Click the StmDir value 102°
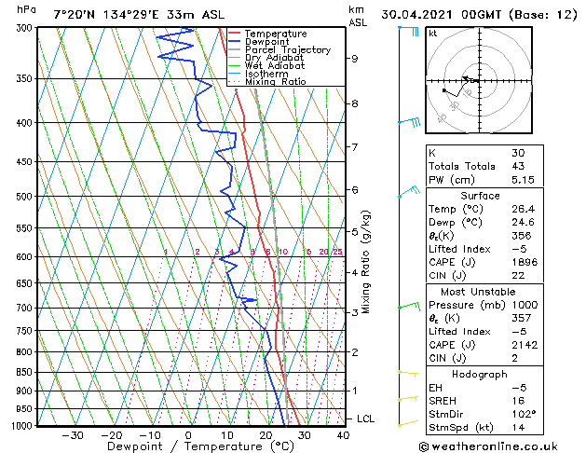This screenshot has height=453, width=586. tap(524, 414)
